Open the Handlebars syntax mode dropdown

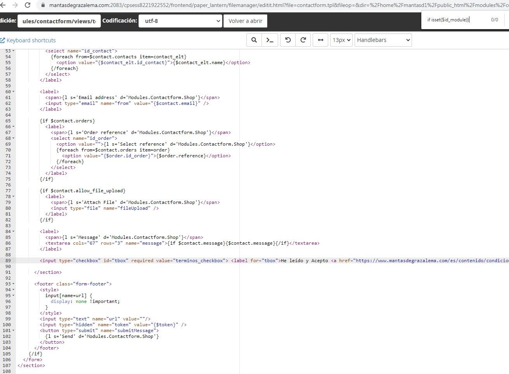pyautogui.click(x=383, y=40)
